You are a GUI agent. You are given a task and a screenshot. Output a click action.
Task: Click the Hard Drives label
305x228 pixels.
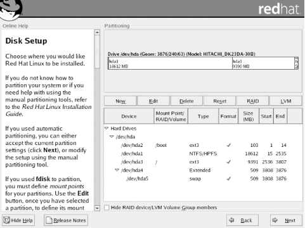[124, 129]
